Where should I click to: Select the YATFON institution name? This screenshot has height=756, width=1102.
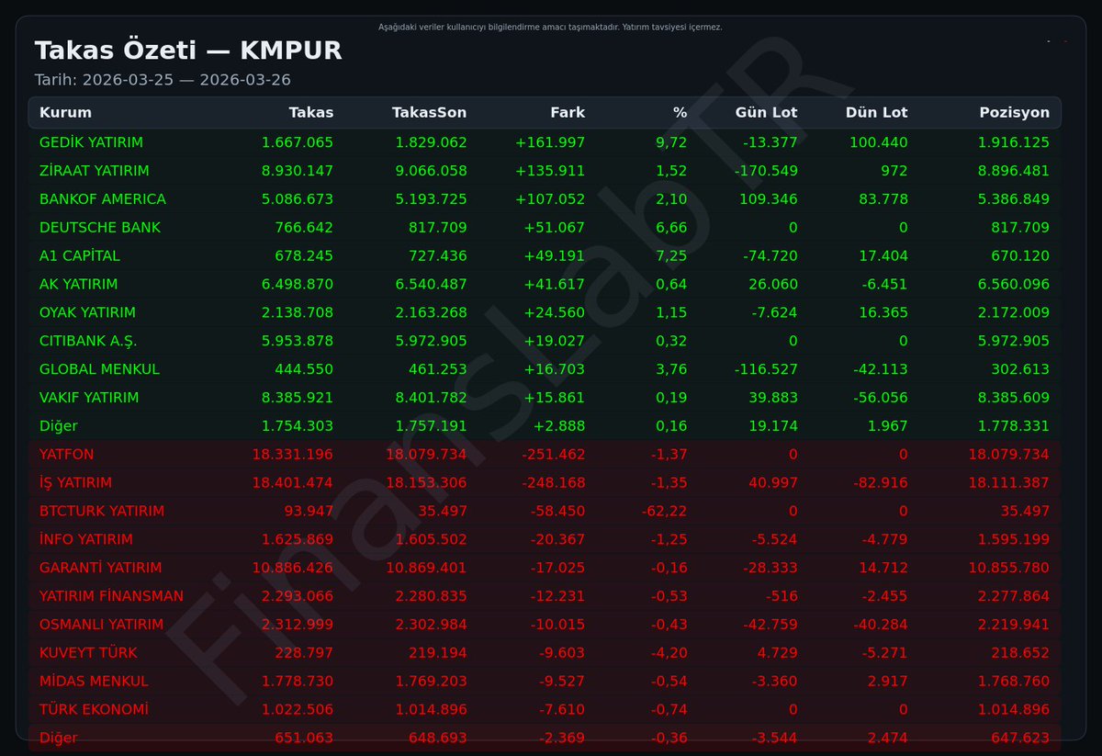[66, 455]
